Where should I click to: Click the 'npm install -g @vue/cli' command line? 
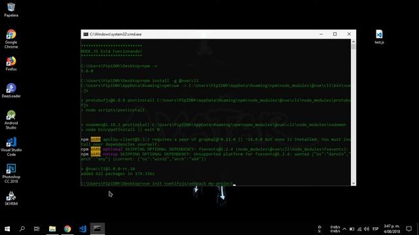[x=139, y=80]
